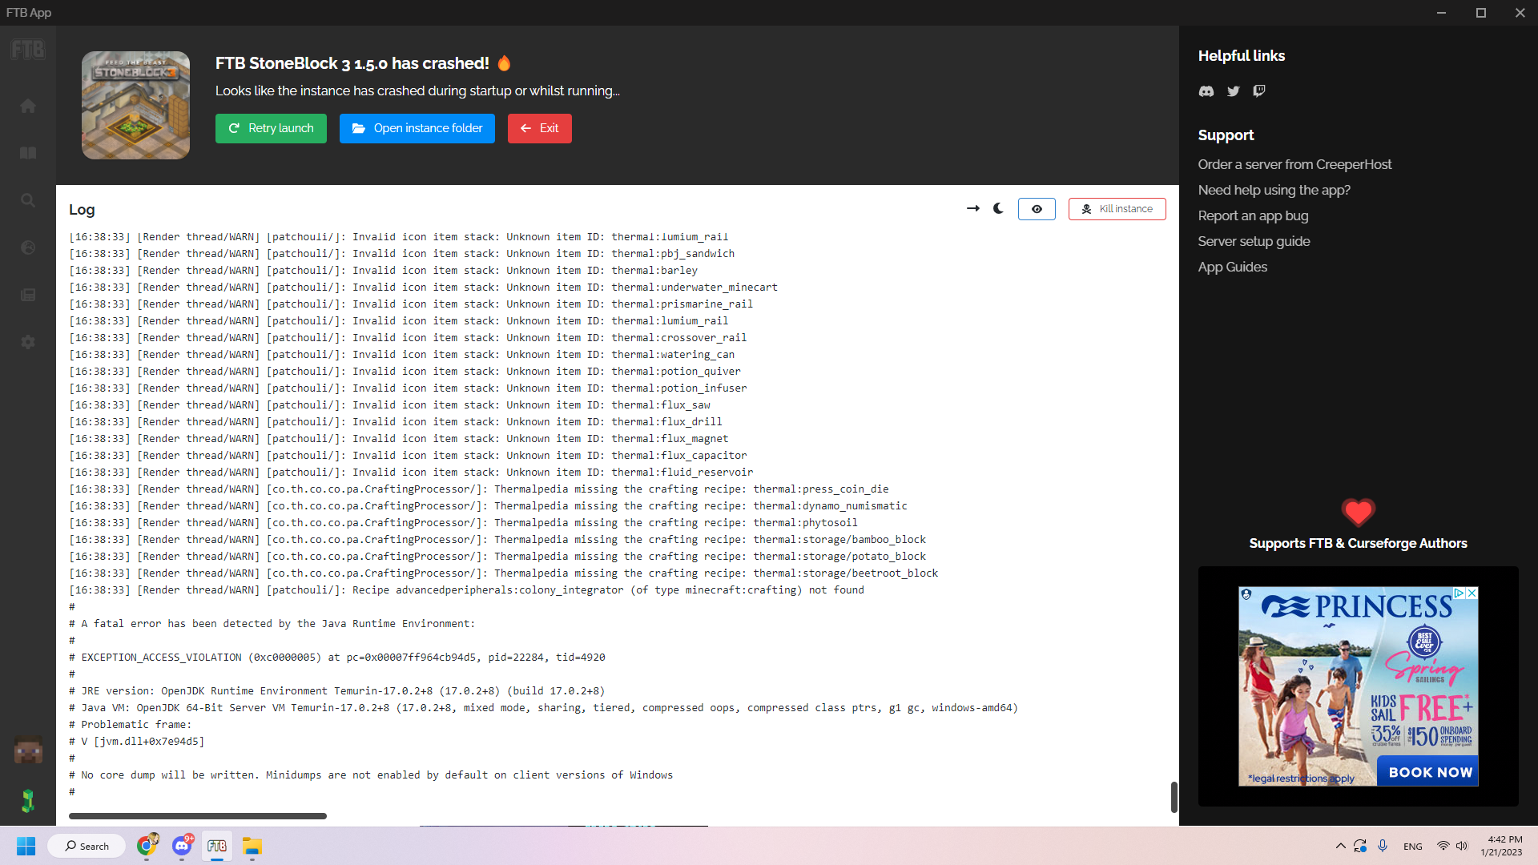Open File Explorer from the taskbar
Viewport: 1538px width, 865px height.
click(252, 846)
